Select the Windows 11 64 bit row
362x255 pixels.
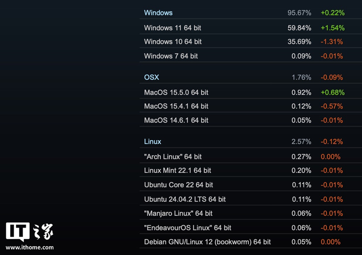173,27
